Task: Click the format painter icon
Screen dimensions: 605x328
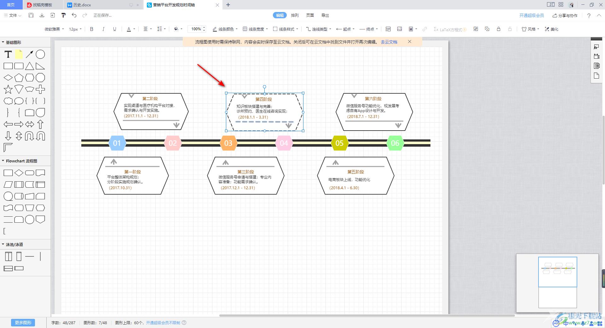Action: pyautogui.click(x=63, y=15)
